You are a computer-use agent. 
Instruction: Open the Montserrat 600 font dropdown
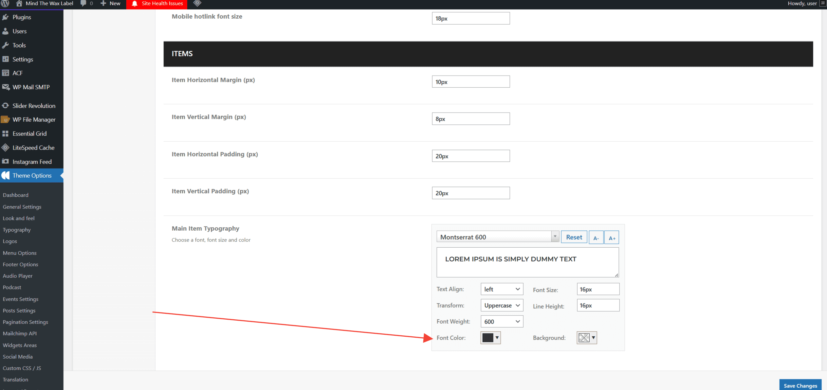coord(498,237)
